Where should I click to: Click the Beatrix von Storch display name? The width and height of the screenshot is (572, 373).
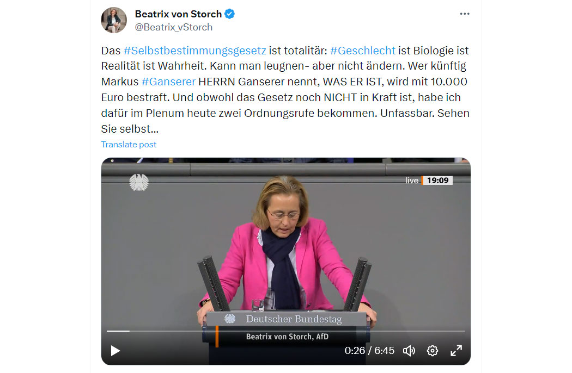coord(178,14)
